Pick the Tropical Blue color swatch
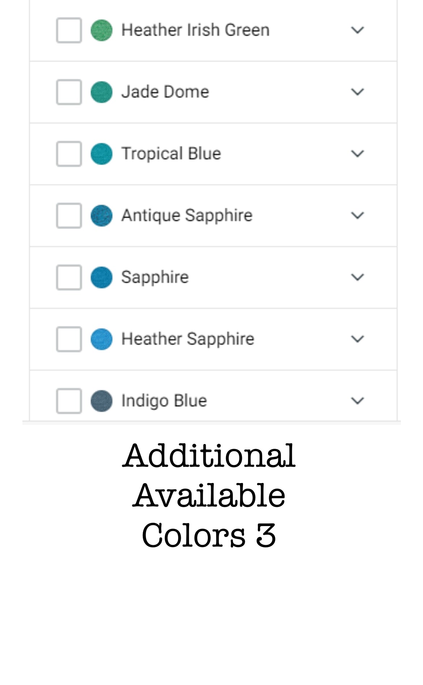The height and width of the screenshot is (685, 423). click(102, 154)
